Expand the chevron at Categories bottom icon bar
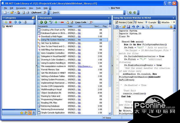Viewport: 180px width, 123px height. [x=34, y=113]
